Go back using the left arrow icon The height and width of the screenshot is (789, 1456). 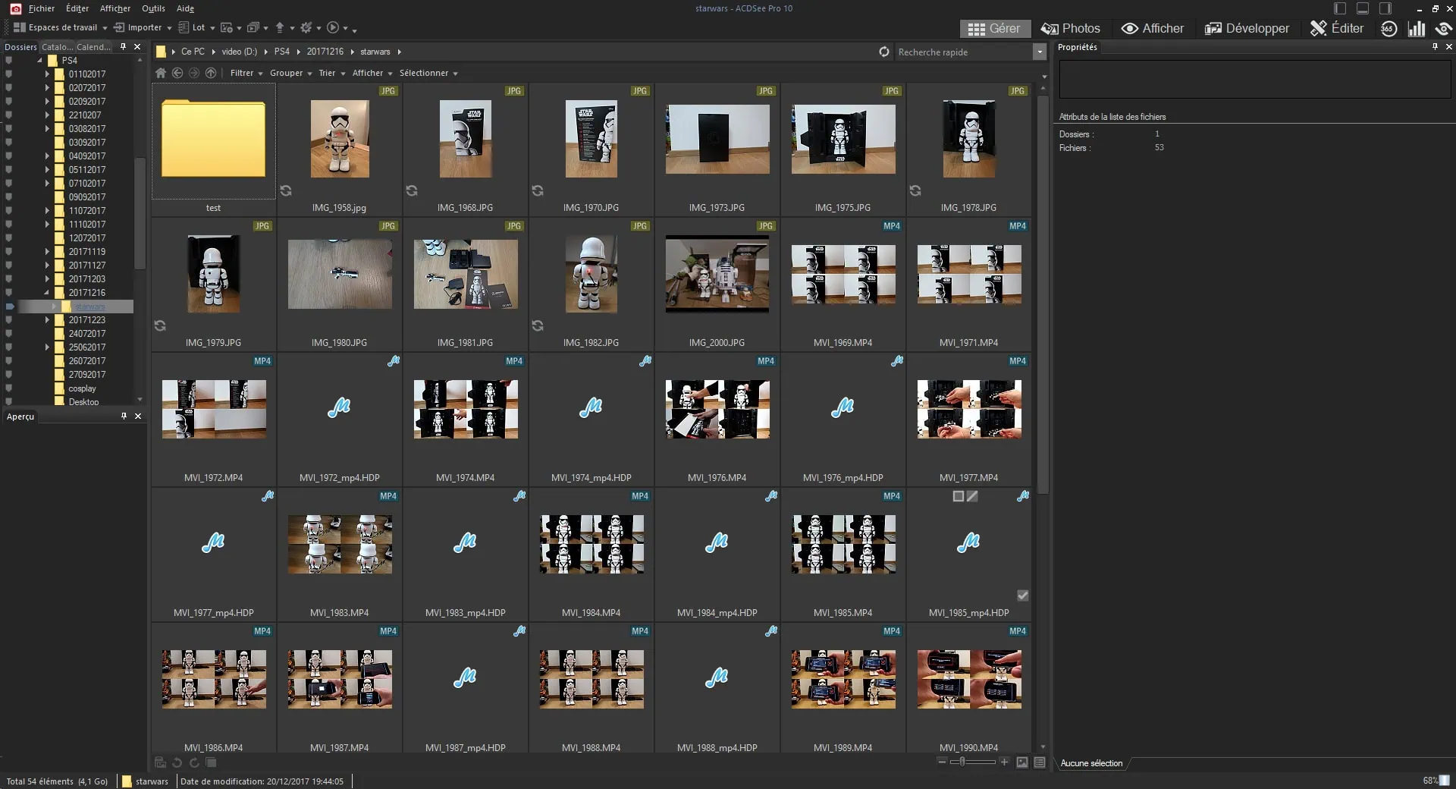tap(177, 73)
